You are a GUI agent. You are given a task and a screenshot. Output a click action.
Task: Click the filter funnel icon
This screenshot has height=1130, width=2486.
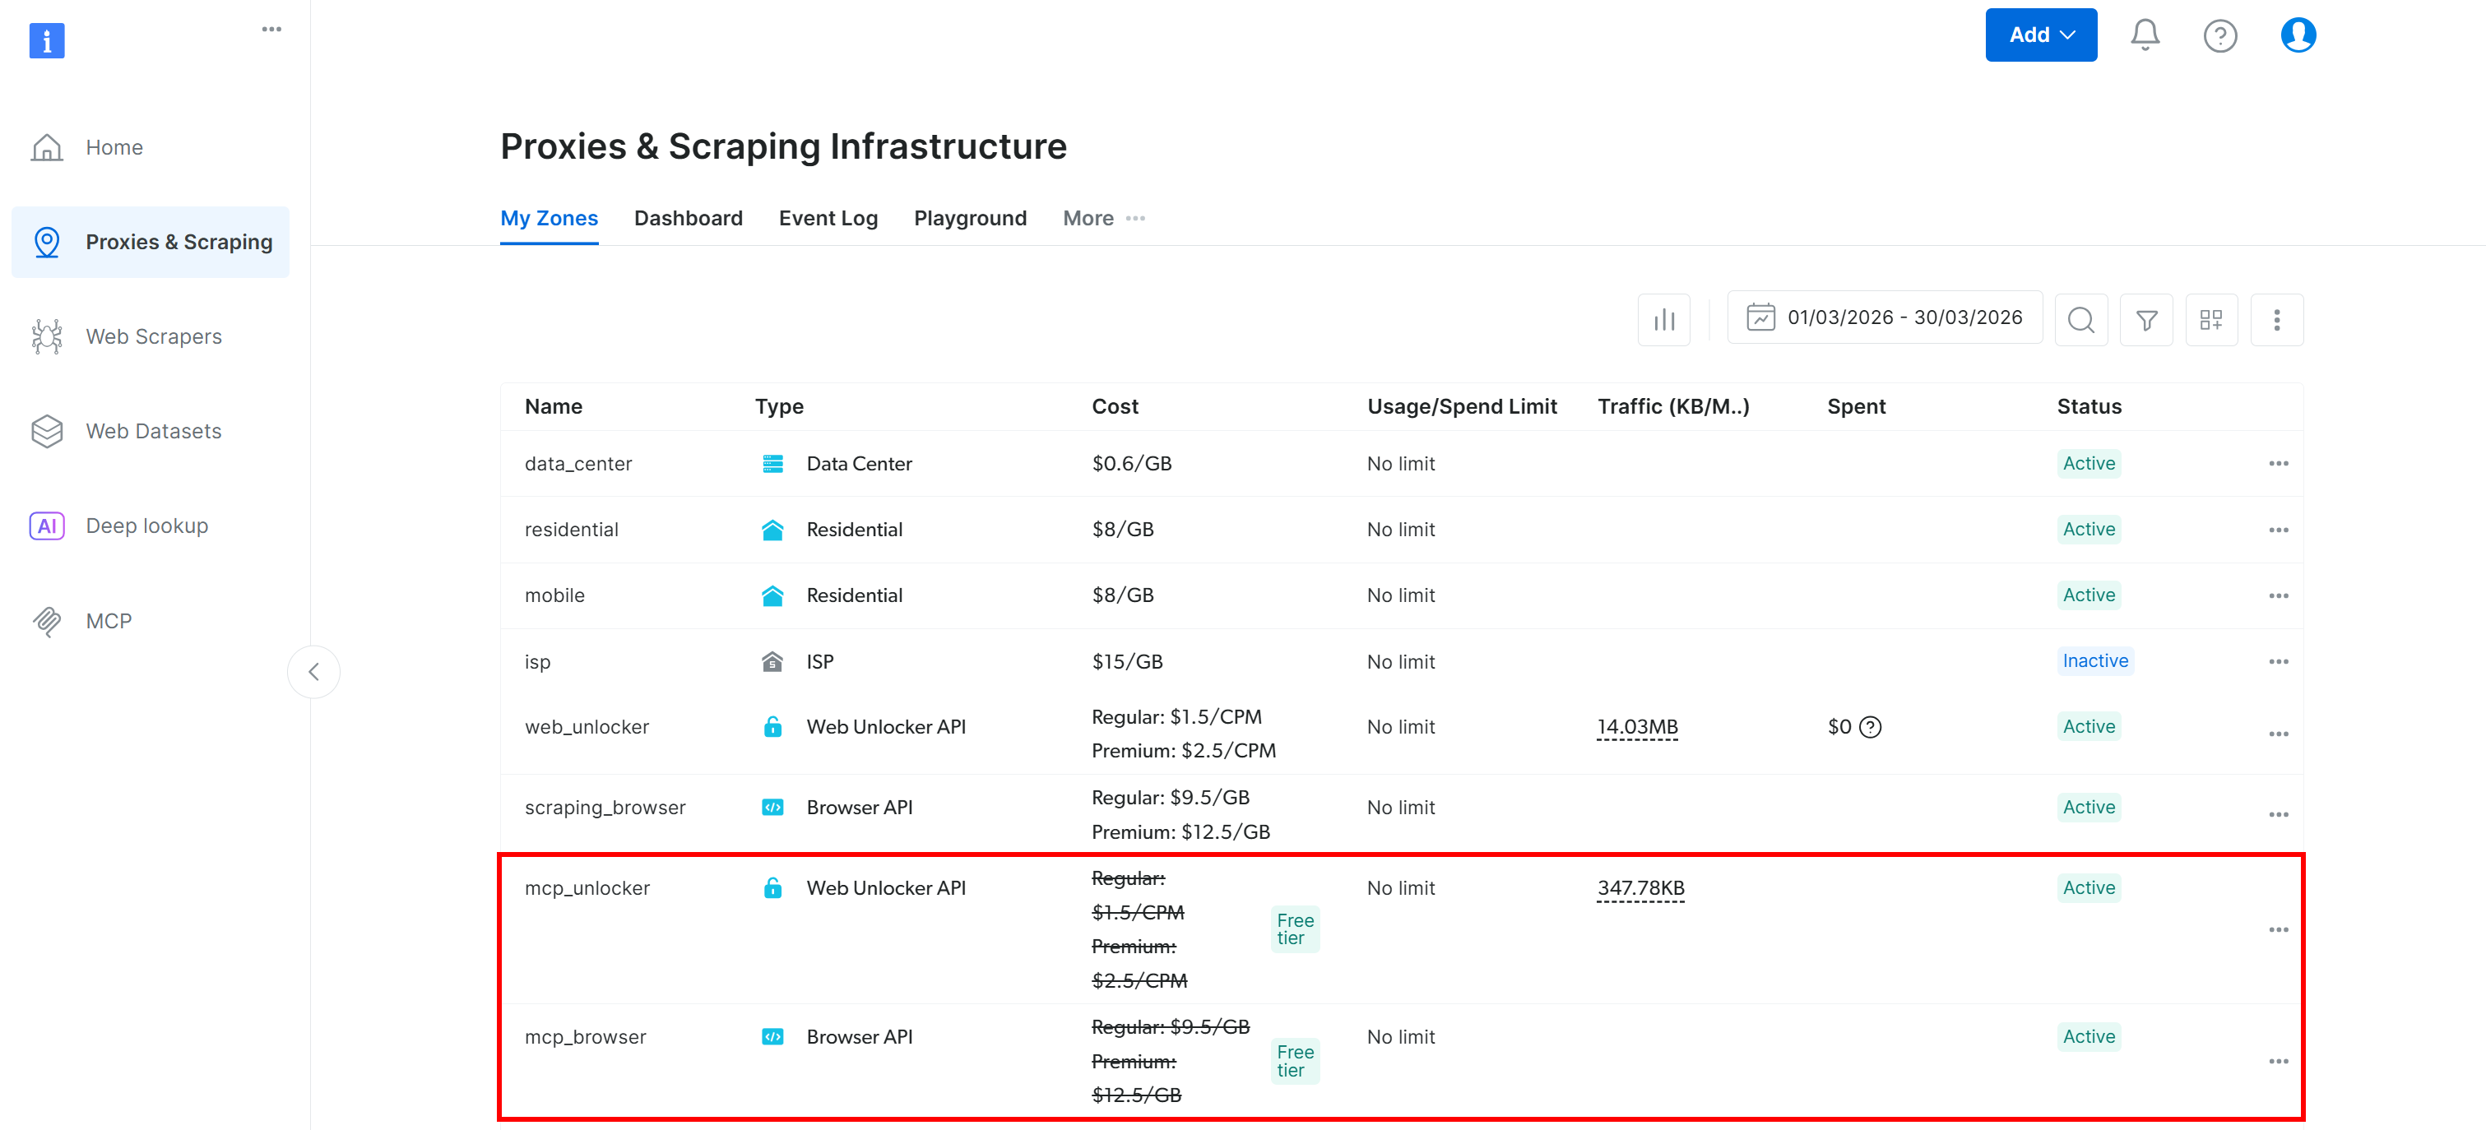pyautogui.click(x=2146, y=319)
